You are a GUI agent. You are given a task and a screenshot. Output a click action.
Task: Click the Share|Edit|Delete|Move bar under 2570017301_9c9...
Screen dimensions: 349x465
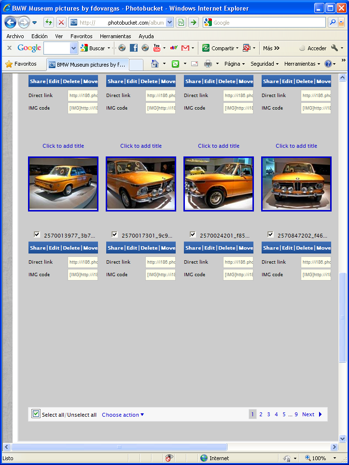(141, 248)
